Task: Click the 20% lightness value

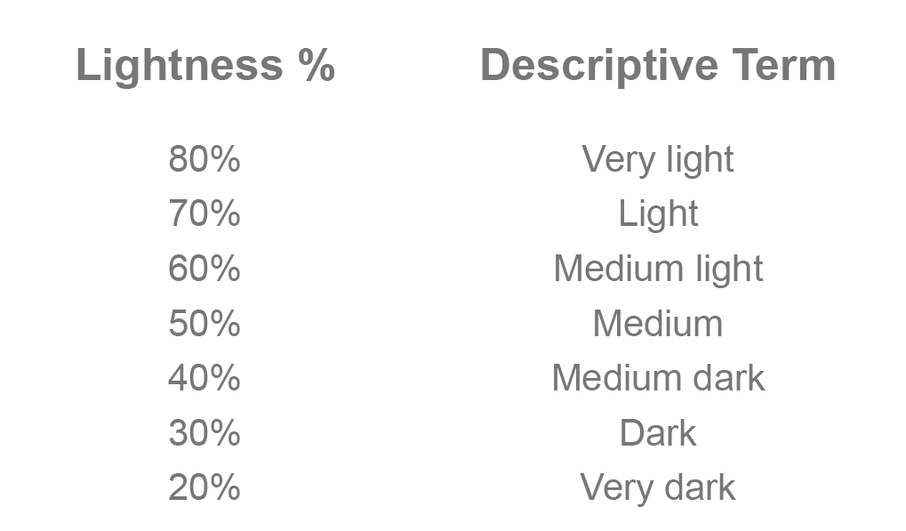Action: coord(204,487)
